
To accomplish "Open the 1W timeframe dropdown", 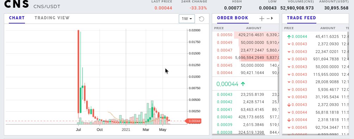I will tap(187, 19).
